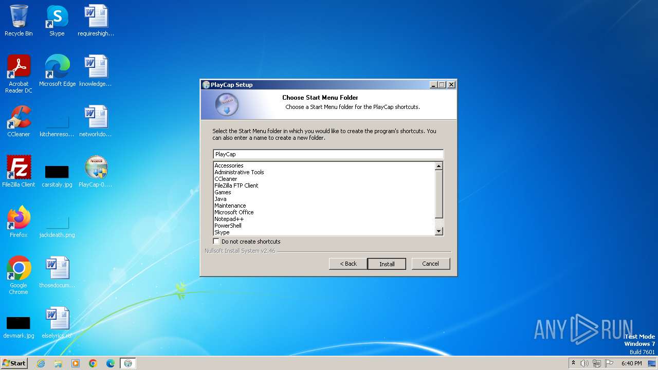Select Notepad++ in the folder list

coord(229,219)
